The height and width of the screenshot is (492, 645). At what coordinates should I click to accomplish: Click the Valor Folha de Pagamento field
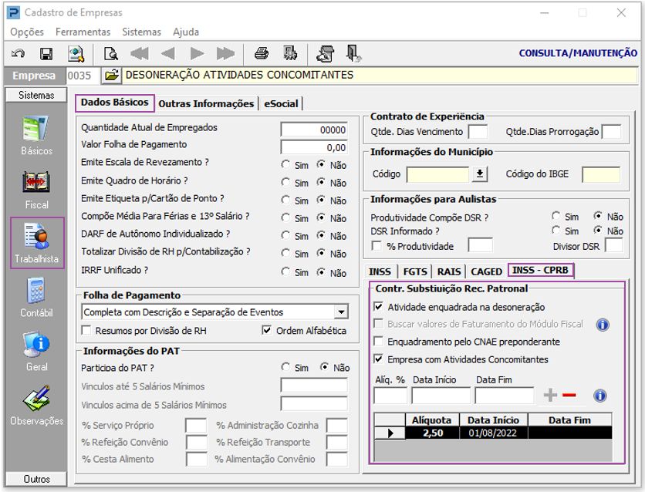[x=314, y=147]
